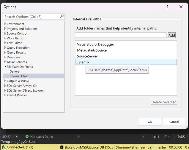Open the Help question mark button
This screenshot has height=150, width=189.
[x=168, y=7]
